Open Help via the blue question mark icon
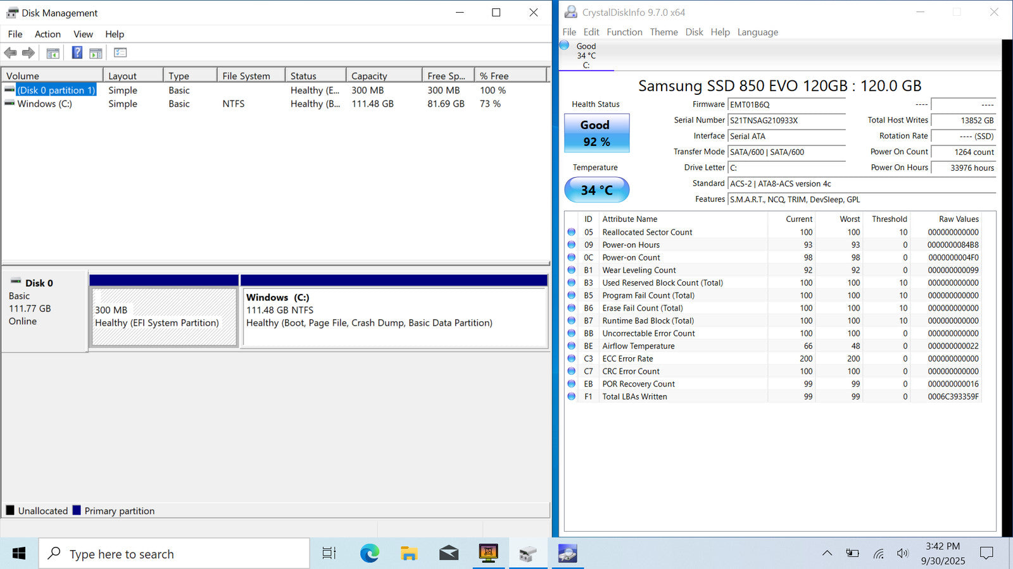Screen dimensions: 1013x569 pos(77,53)
